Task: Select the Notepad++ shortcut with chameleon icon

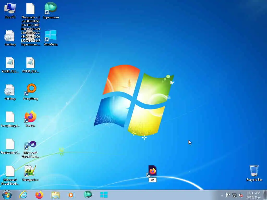Action: point(30,173)
